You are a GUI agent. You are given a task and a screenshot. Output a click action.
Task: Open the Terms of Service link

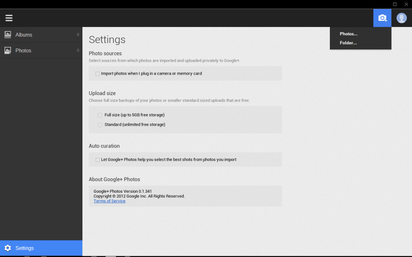pyautogui.click(x=109, y=201)
